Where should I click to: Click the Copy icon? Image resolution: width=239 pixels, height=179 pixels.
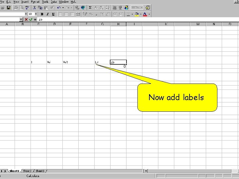click(x=40, y=8)
